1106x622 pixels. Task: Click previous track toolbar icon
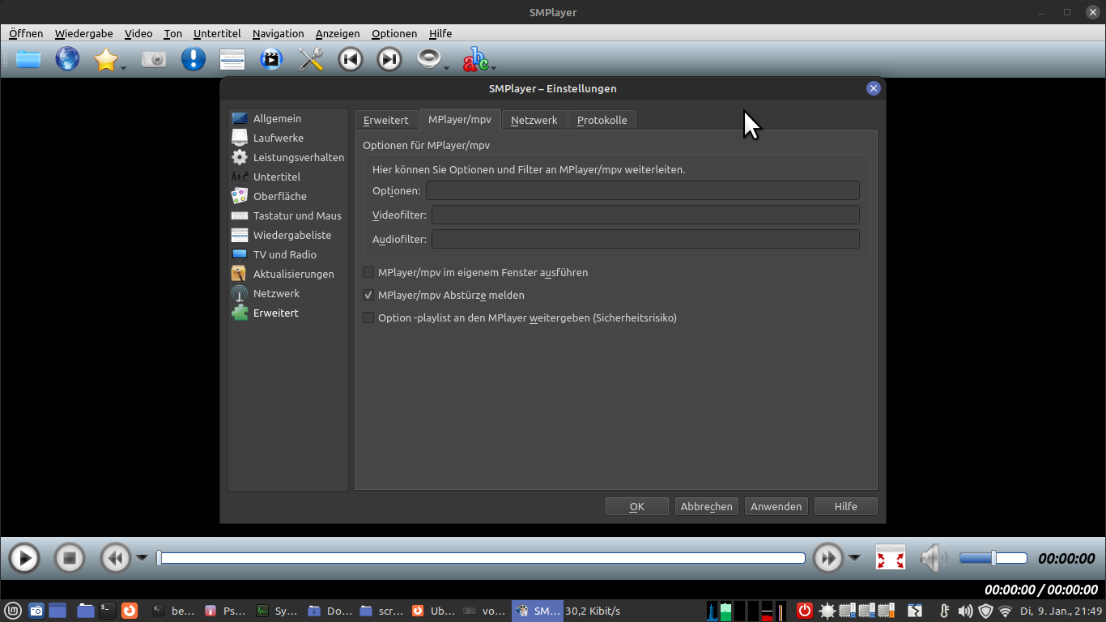[x=350, y=59]
